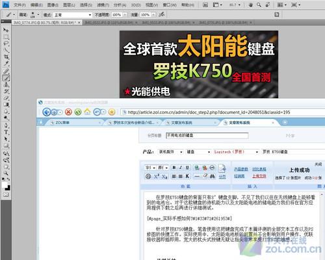
Task: Select the Blur tool
Action: click(6, 111)
